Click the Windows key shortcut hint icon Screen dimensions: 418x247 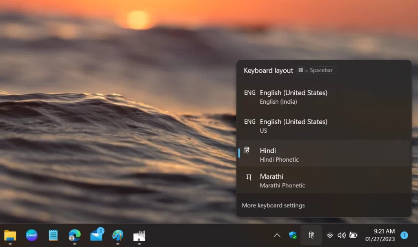click(301, 70)
